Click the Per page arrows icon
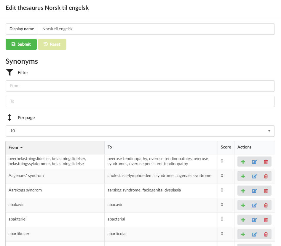 pyautogui.click(x=10, y=118)
